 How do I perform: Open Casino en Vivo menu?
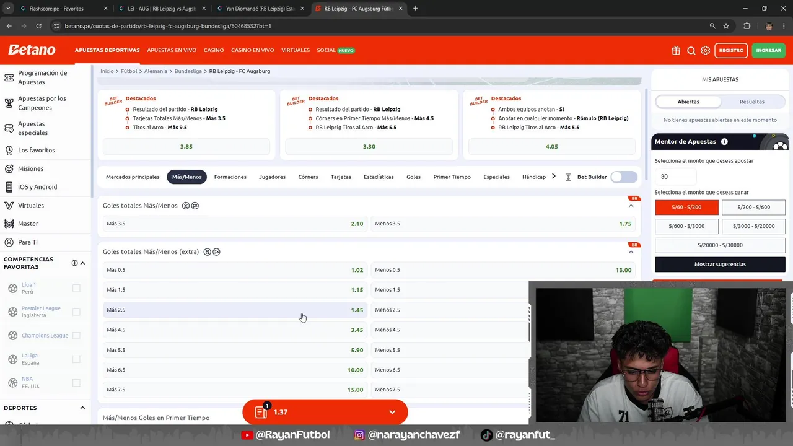252,51
